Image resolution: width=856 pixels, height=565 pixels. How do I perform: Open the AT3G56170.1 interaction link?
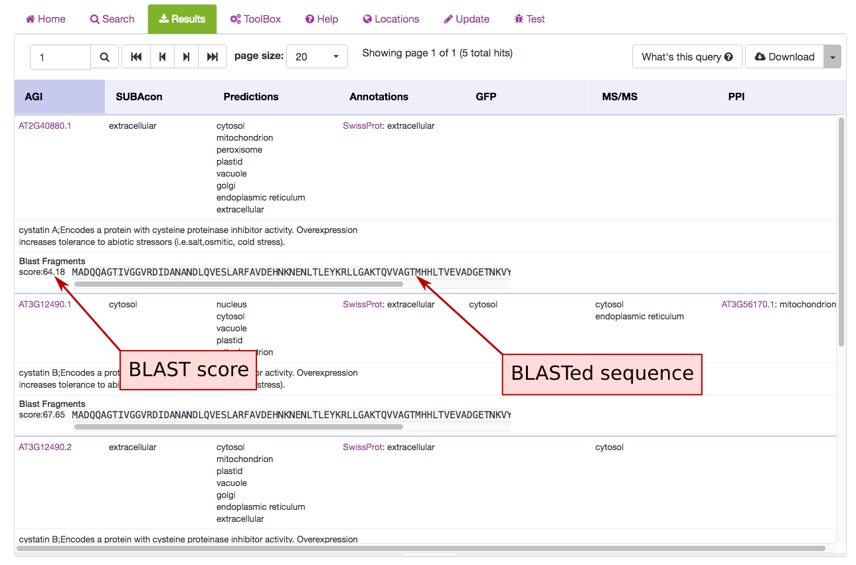748,304
